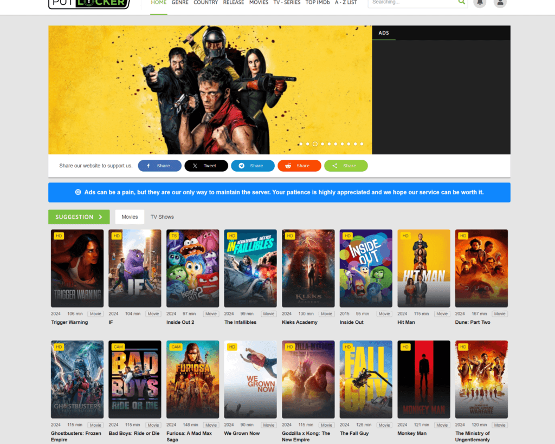The image size is (555, 444).
Task: Select the first carousel slide dot
Action: click(301, 144)
